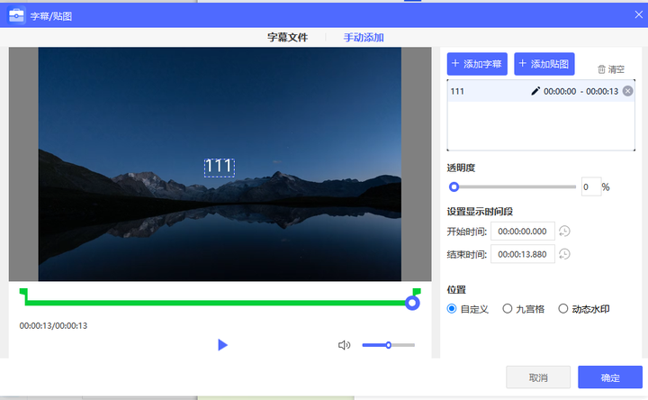Switch to the 手动添加 tab

pos(364,38)
